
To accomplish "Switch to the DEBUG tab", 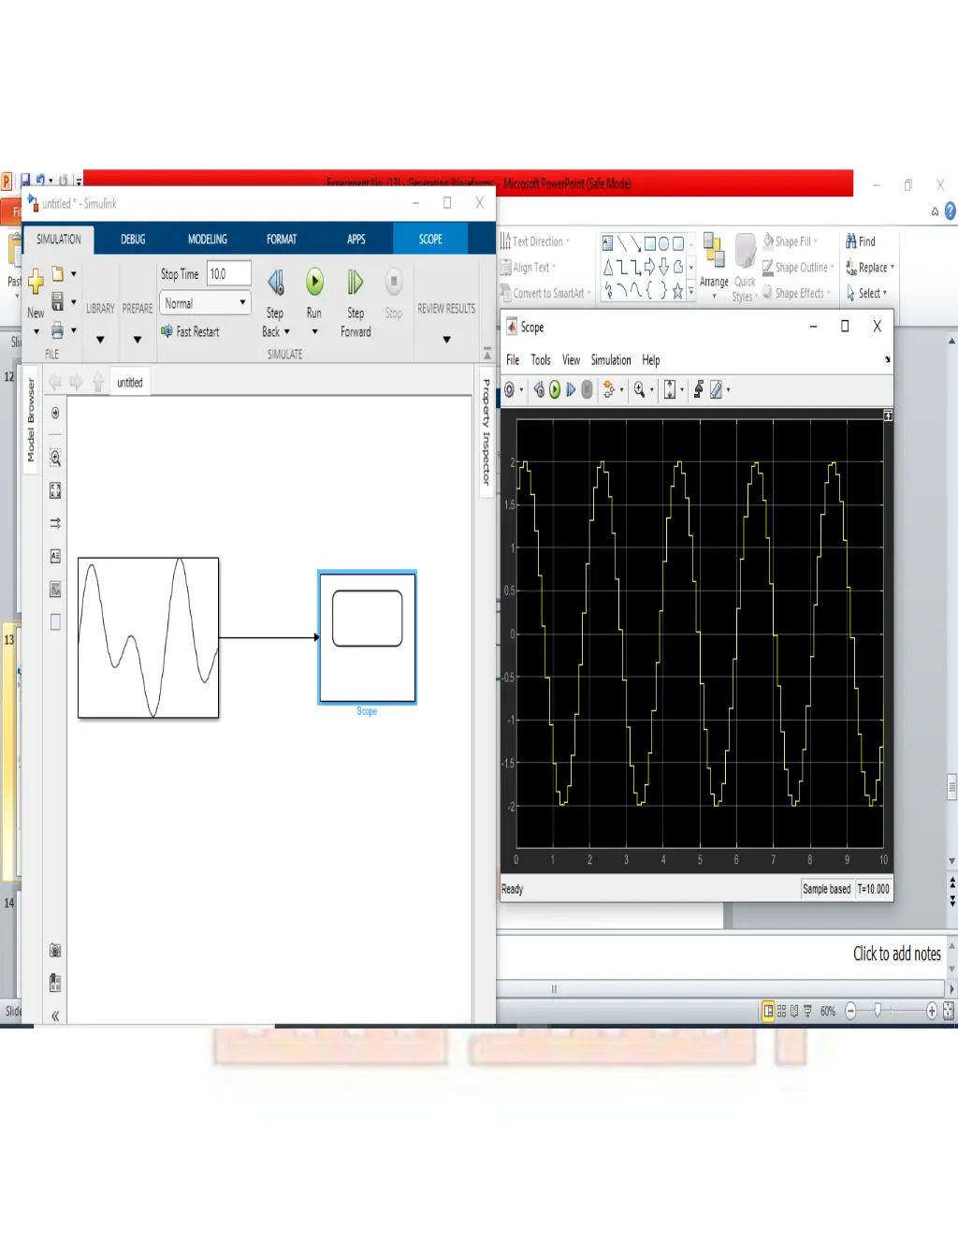I will [133, 240].
